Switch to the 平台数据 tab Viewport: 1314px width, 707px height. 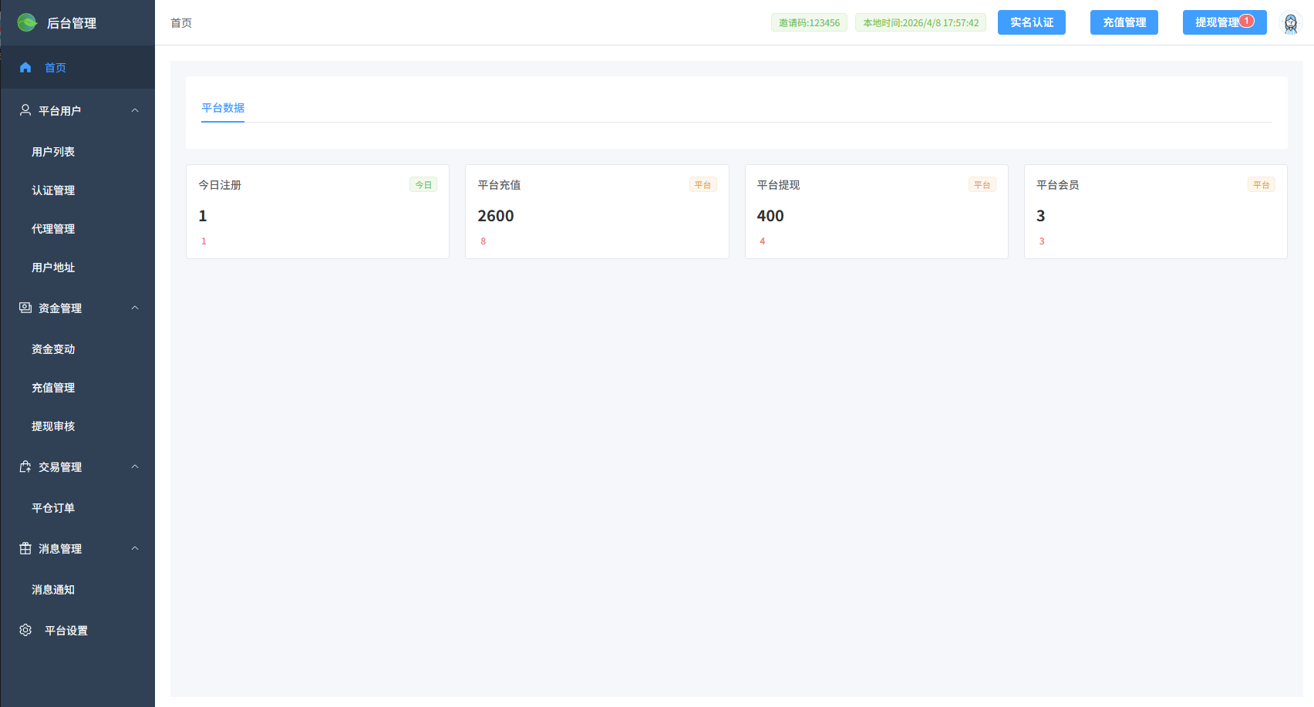click(223, 108)
